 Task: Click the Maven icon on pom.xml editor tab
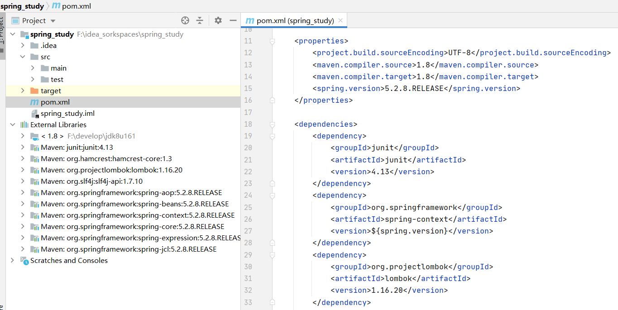tap(249, 20)
